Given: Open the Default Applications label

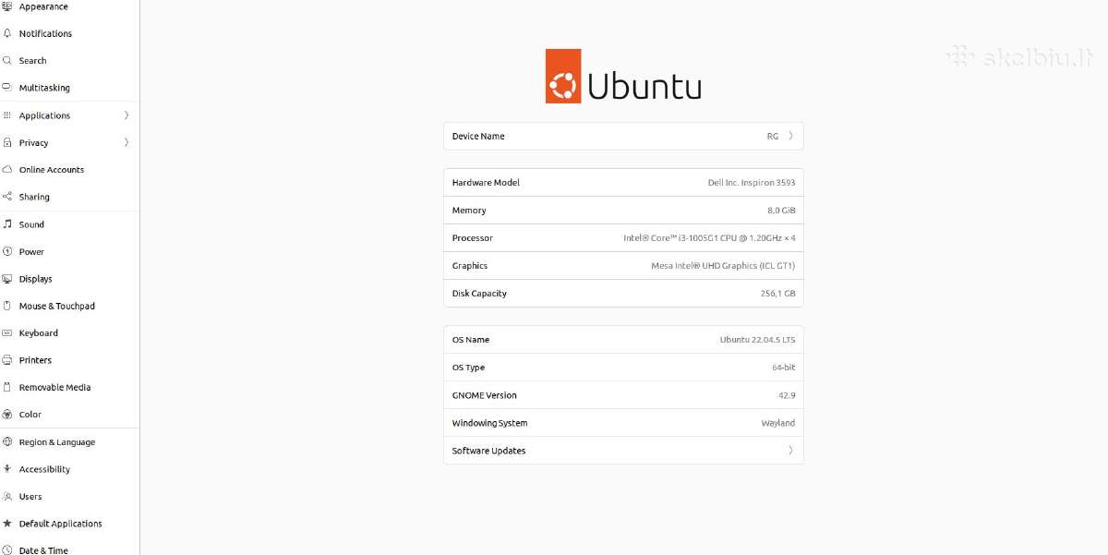Looking at the screenshot, I should [61, 524].
